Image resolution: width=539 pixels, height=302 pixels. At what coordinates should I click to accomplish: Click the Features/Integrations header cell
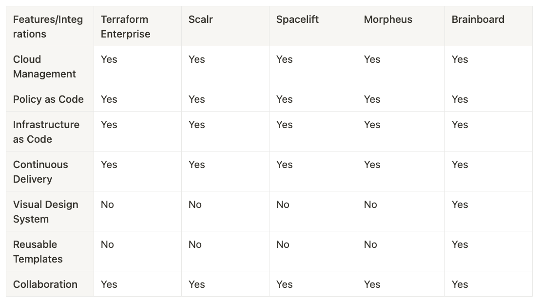[x=50, y=26]
